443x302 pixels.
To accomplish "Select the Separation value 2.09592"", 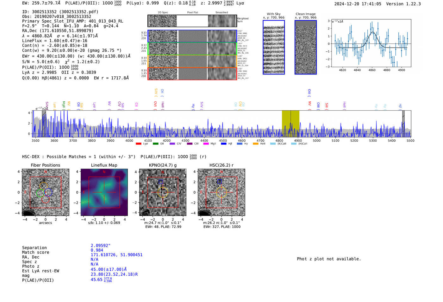I will [101, 246].
